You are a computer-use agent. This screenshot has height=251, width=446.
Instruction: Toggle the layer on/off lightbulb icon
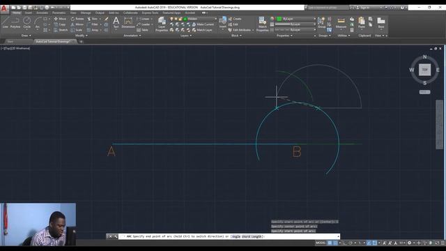tap(171, 19)
